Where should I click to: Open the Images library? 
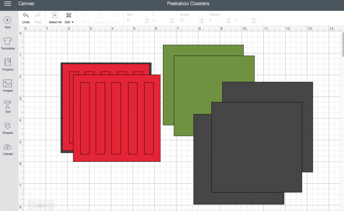(7, 86)
